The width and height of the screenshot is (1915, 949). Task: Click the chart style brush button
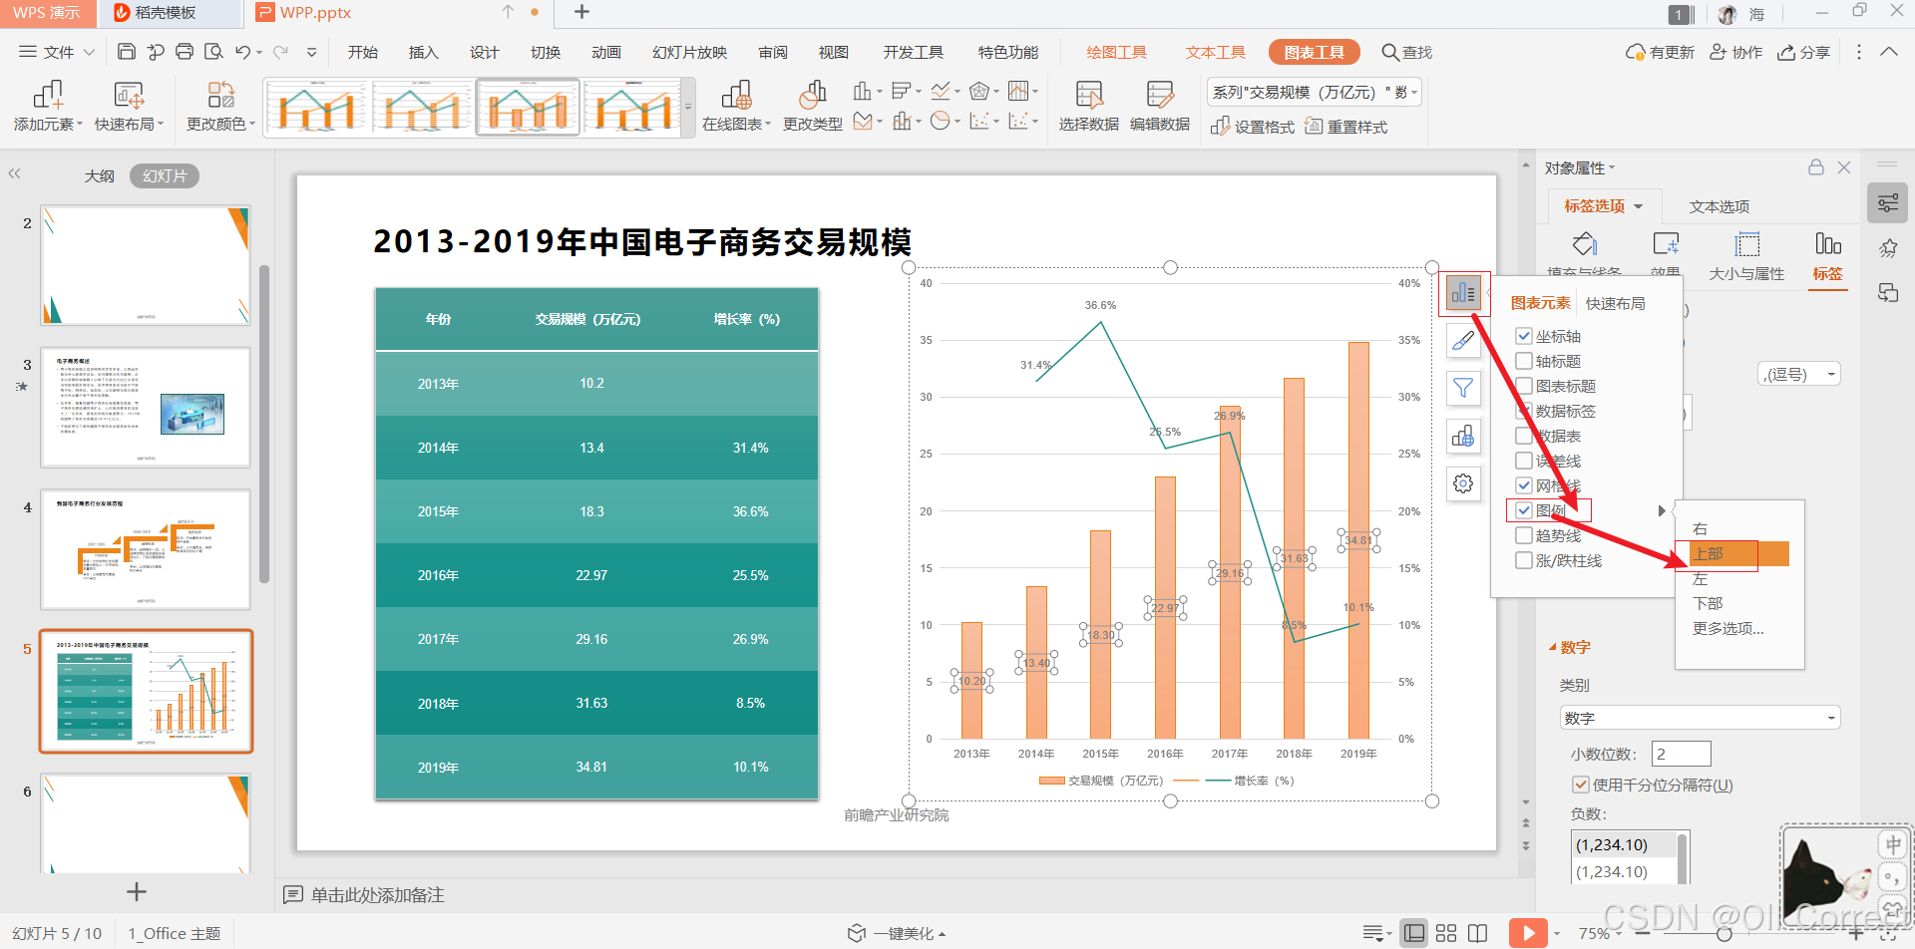click(x=1463, y=341)
